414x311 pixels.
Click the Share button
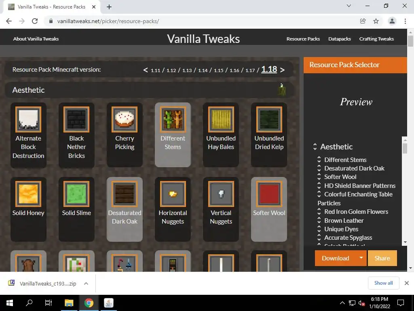(x=382, y=258)
